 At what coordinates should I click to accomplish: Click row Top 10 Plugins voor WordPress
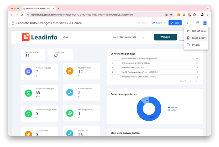[x=155, y=72]
